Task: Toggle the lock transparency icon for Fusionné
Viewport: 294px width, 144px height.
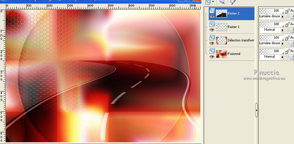Action: point(292,58)
